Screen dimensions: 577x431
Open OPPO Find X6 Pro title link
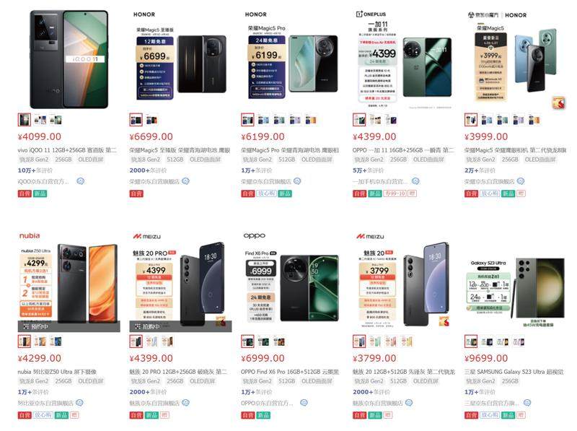pyautogui.click(x=290, y=372)
